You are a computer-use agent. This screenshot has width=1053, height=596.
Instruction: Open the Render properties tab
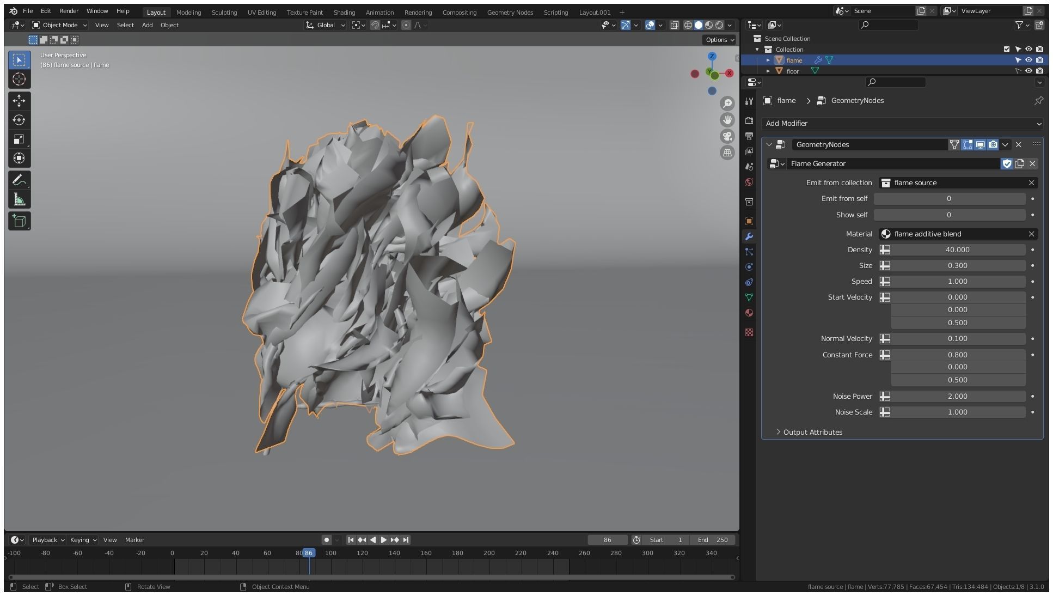tap(749, 120)
